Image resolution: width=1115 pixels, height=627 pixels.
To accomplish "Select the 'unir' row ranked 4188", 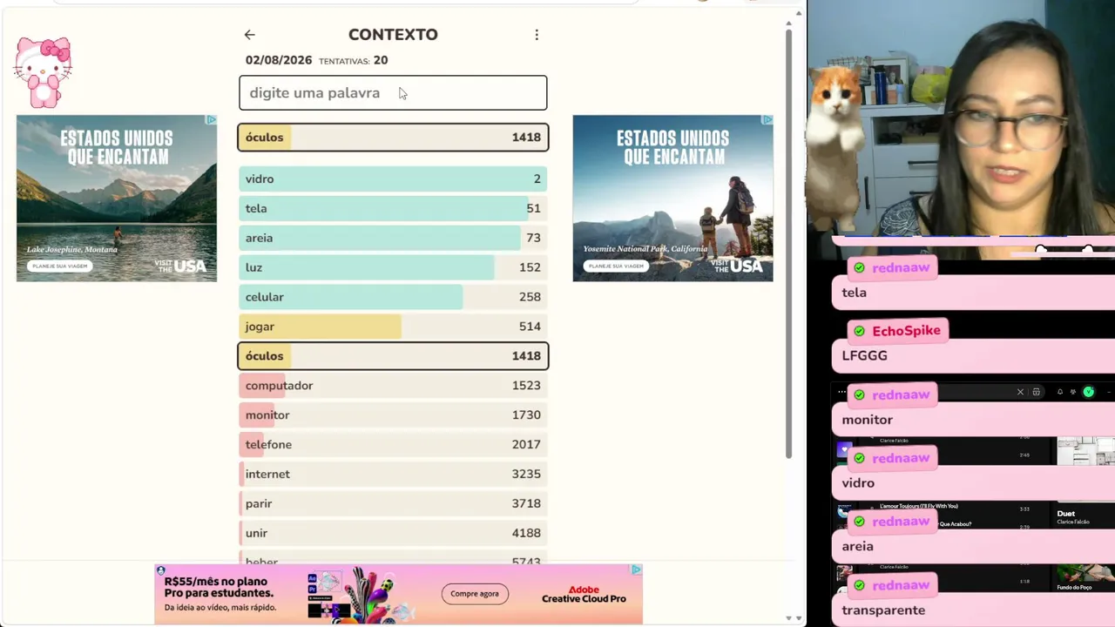I will click(x=393, y=534).
